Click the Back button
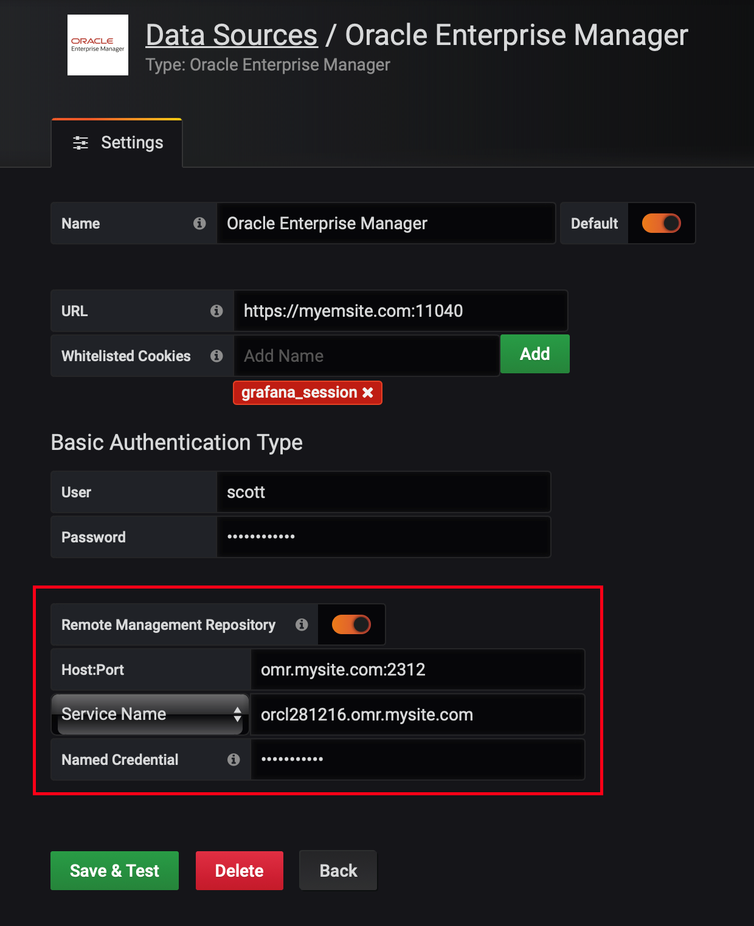Screen dimensions: 754x926 338,871
